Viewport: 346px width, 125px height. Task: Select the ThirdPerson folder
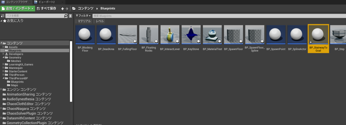tap(16, 75)
